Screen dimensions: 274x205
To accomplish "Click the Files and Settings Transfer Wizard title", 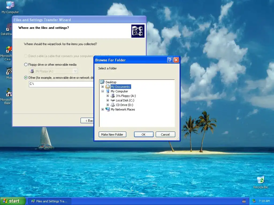I will pyautogui.click(x=42, y=20).
